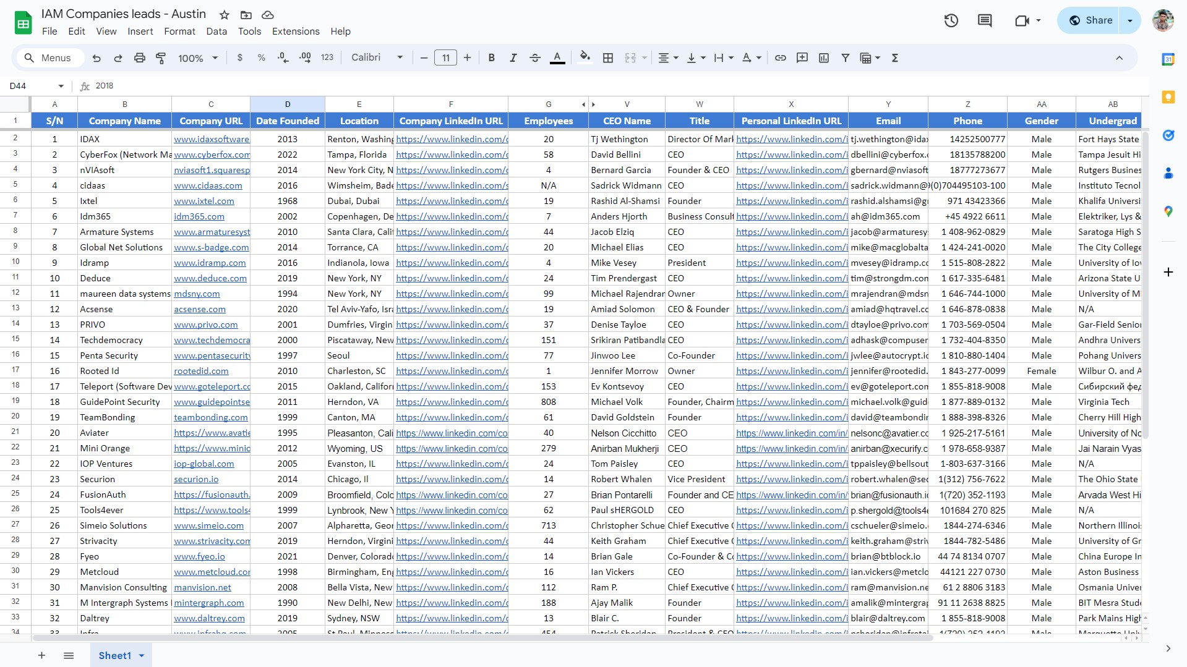Click the Merge cells icon
Screen dimensions: 1187x667
(x=630, y=58)
